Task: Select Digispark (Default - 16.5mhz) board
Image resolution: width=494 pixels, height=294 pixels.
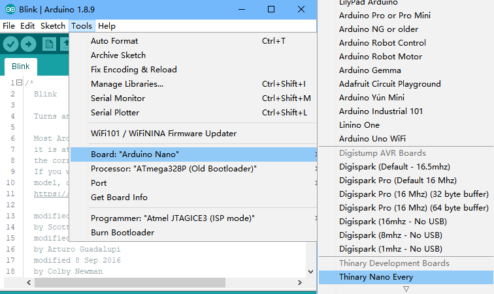Action: [x=406, y=167]
